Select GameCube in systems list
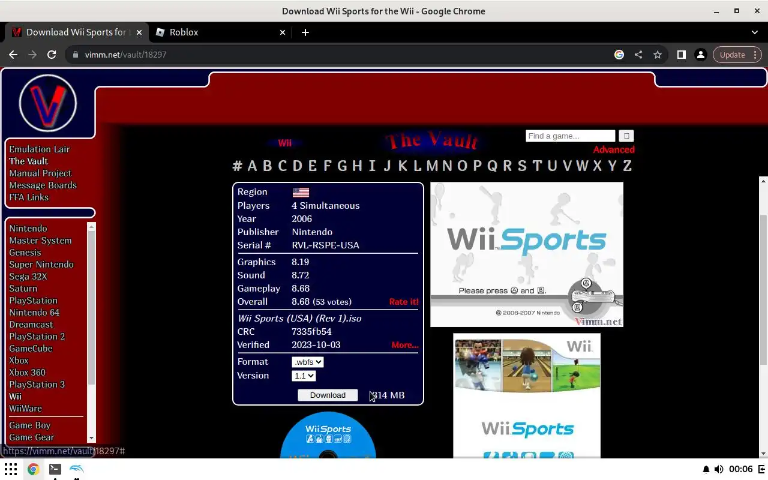The width and height of the screenshot is (768, 480). 31,349
